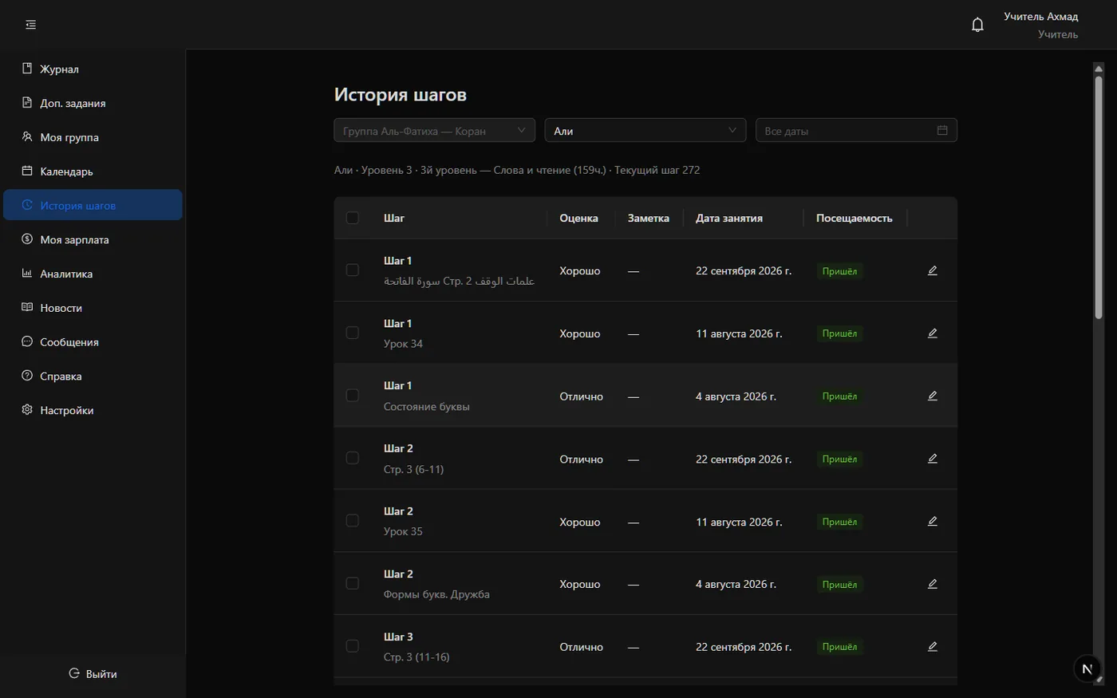Open Аналитика in the sidebar
This screenshot has width=1117, height=698.
point(93,274)
